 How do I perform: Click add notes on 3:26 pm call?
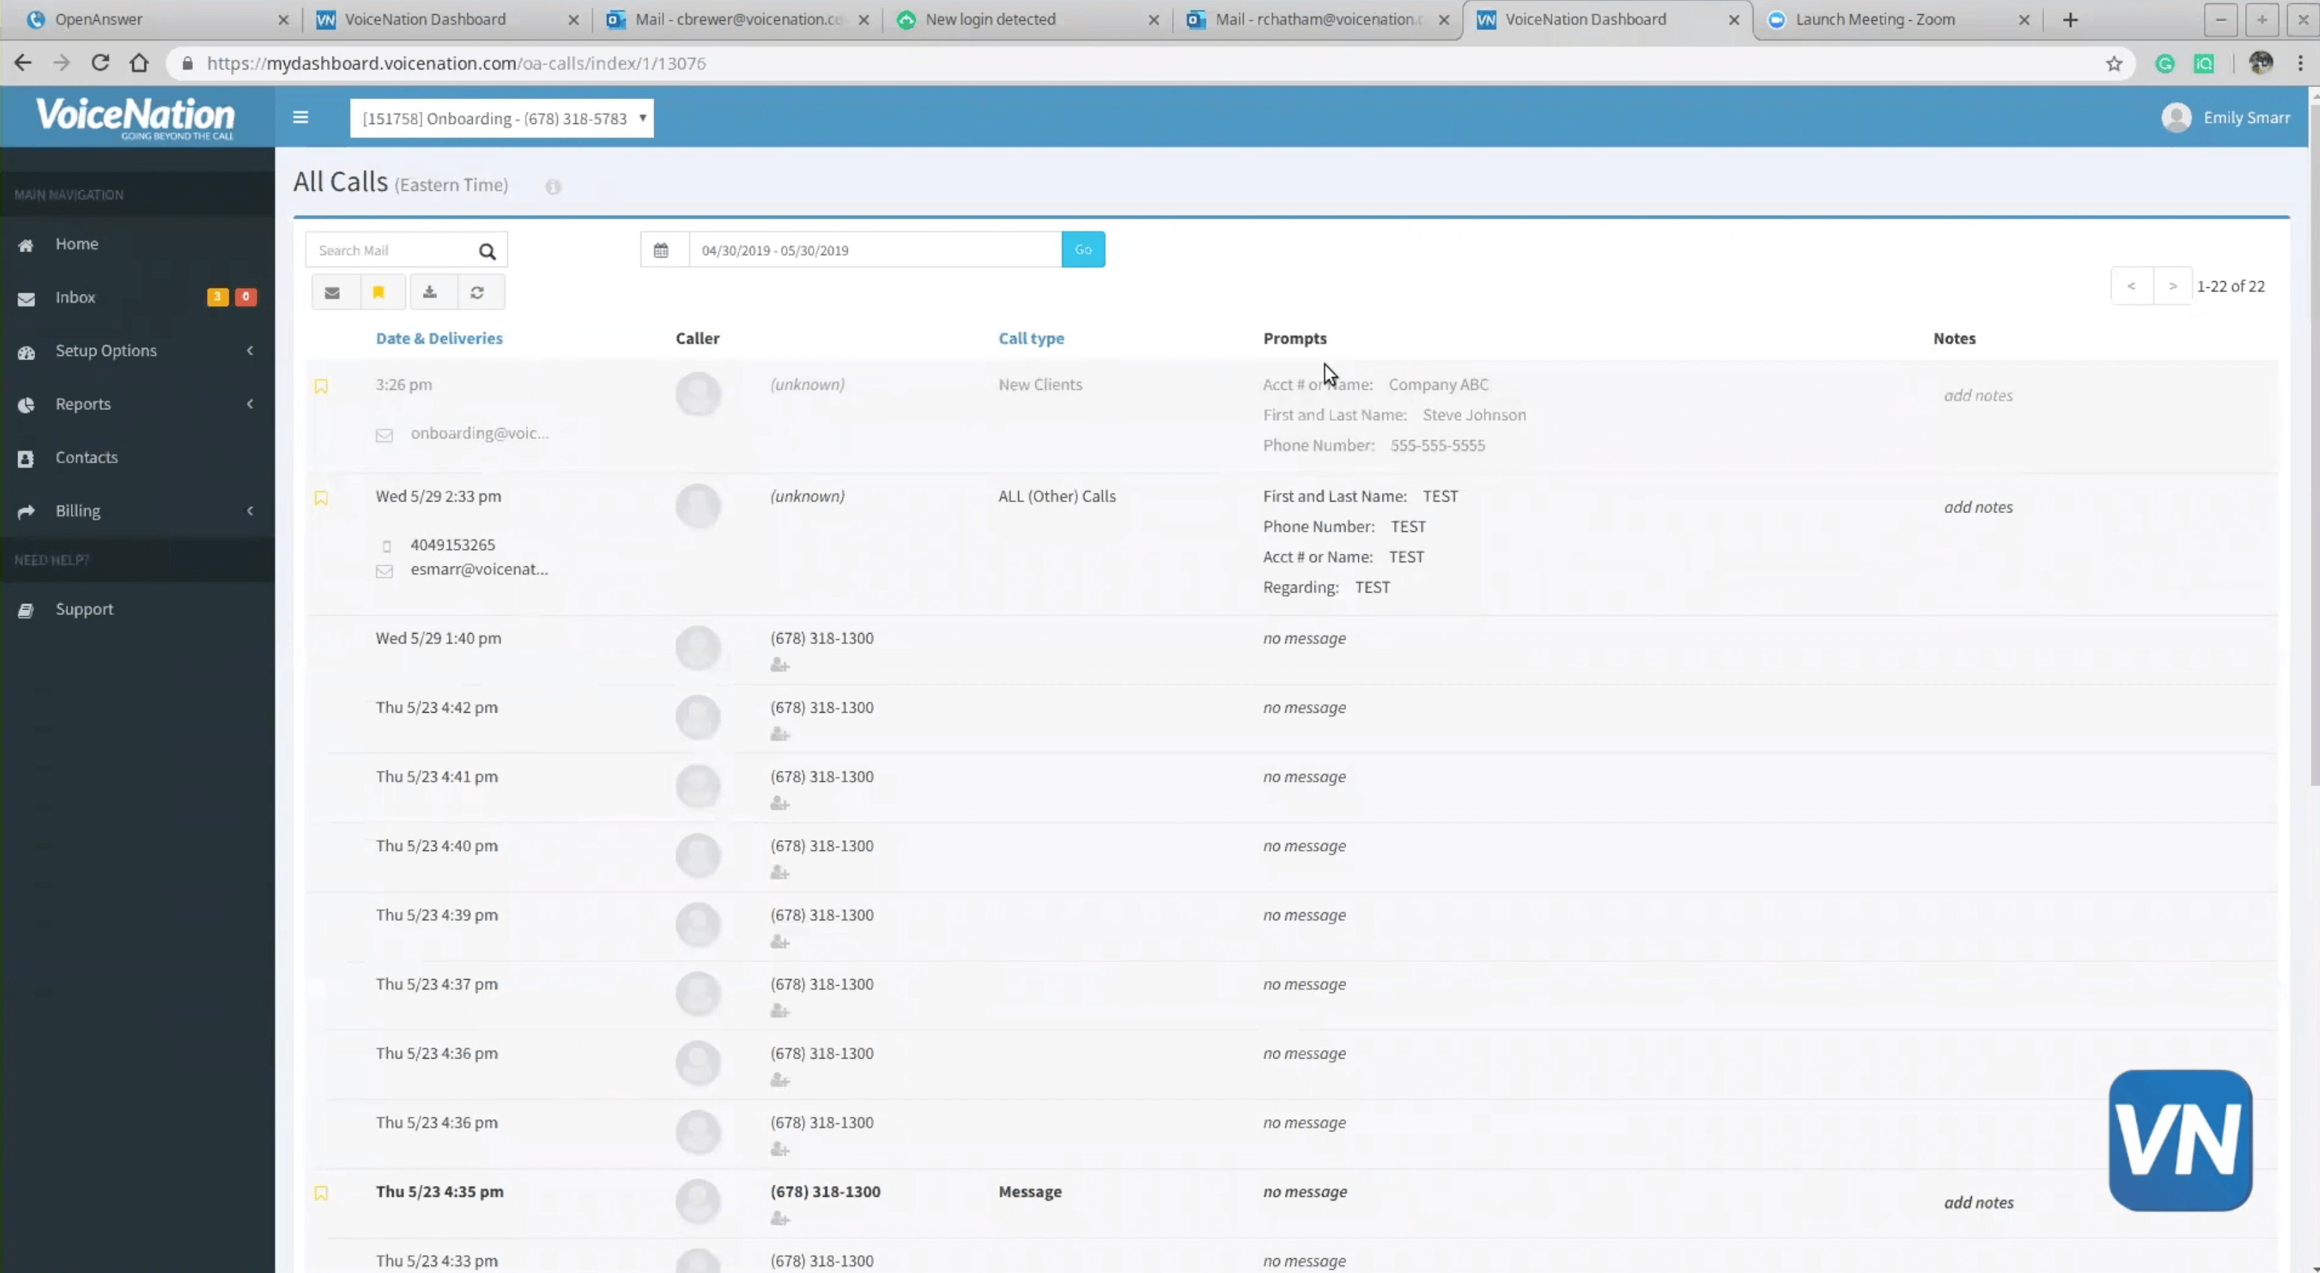pyautogui.click(x=1978, y=395)
